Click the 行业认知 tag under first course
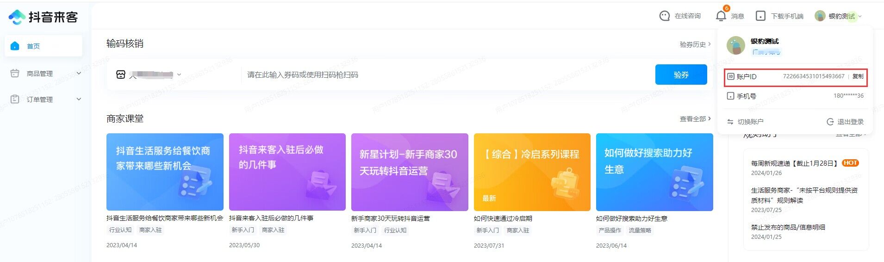Viewport: 884px width, 262px height. click(120, 230)
